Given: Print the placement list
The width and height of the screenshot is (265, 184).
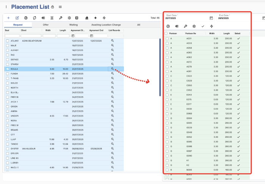Looking at the screenshot, I should point(26,18).
